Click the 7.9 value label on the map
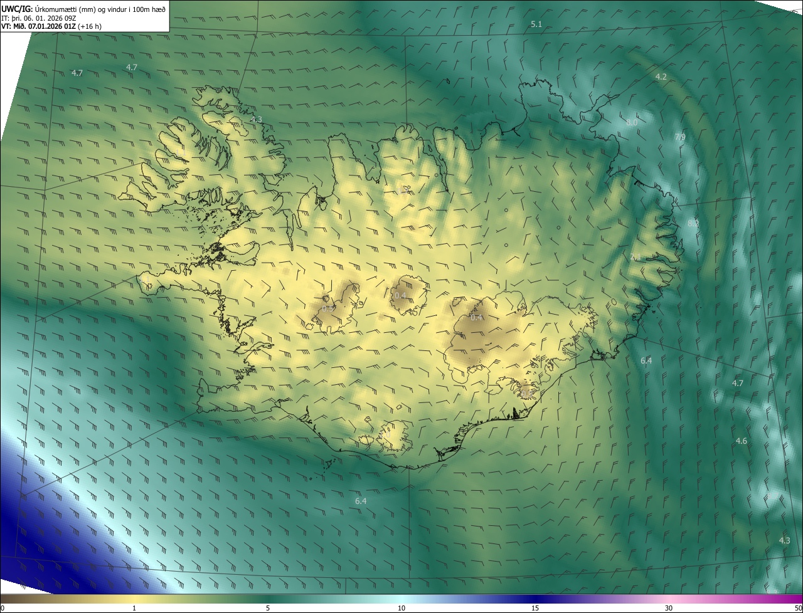Image resolution: width=803 pixels, height=613 pixels. (x=680, y=137)
